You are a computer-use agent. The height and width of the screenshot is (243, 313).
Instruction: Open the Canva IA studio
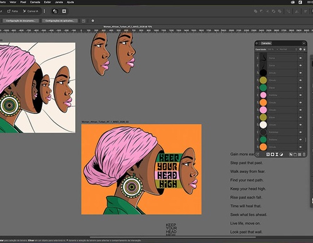[31, 11]
